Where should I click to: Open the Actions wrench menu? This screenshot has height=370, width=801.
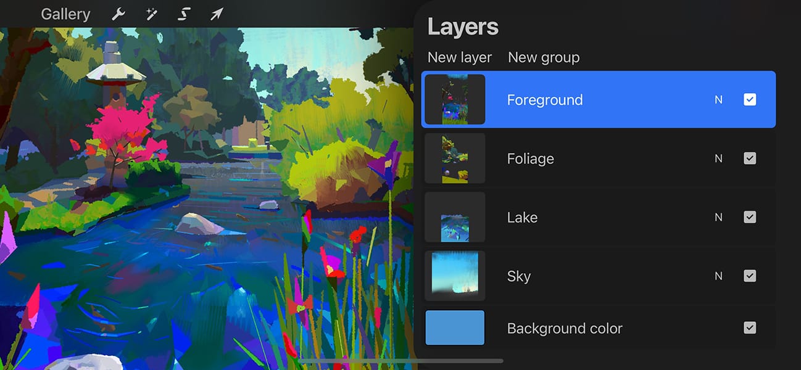tap(118, 14)
